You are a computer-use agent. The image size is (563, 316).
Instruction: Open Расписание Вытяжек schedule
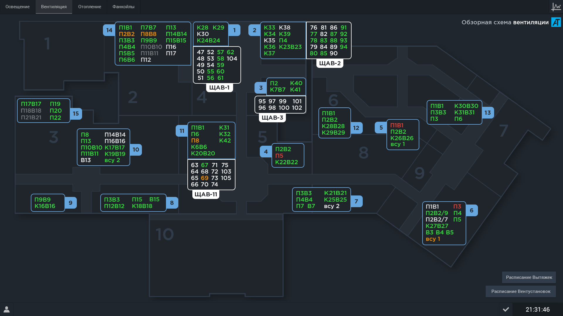[x=529, y=277]
